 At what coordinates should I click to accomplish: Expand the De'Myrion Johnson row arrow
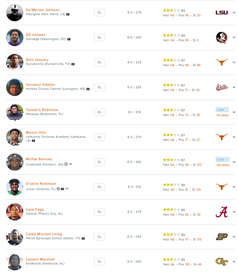(x=234, y=13)
